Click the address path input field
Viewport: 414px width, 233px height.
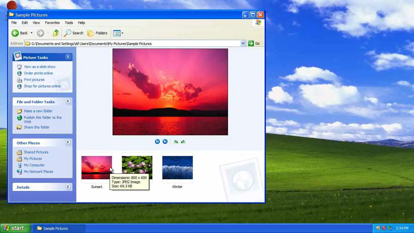point(135,43)
